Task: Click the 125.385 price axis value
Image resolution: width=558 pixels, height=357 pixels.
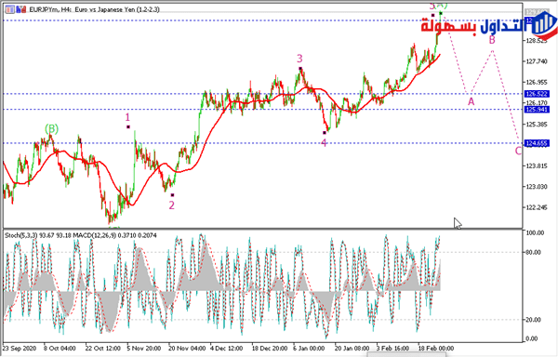Action: click(x=537, y=125)
